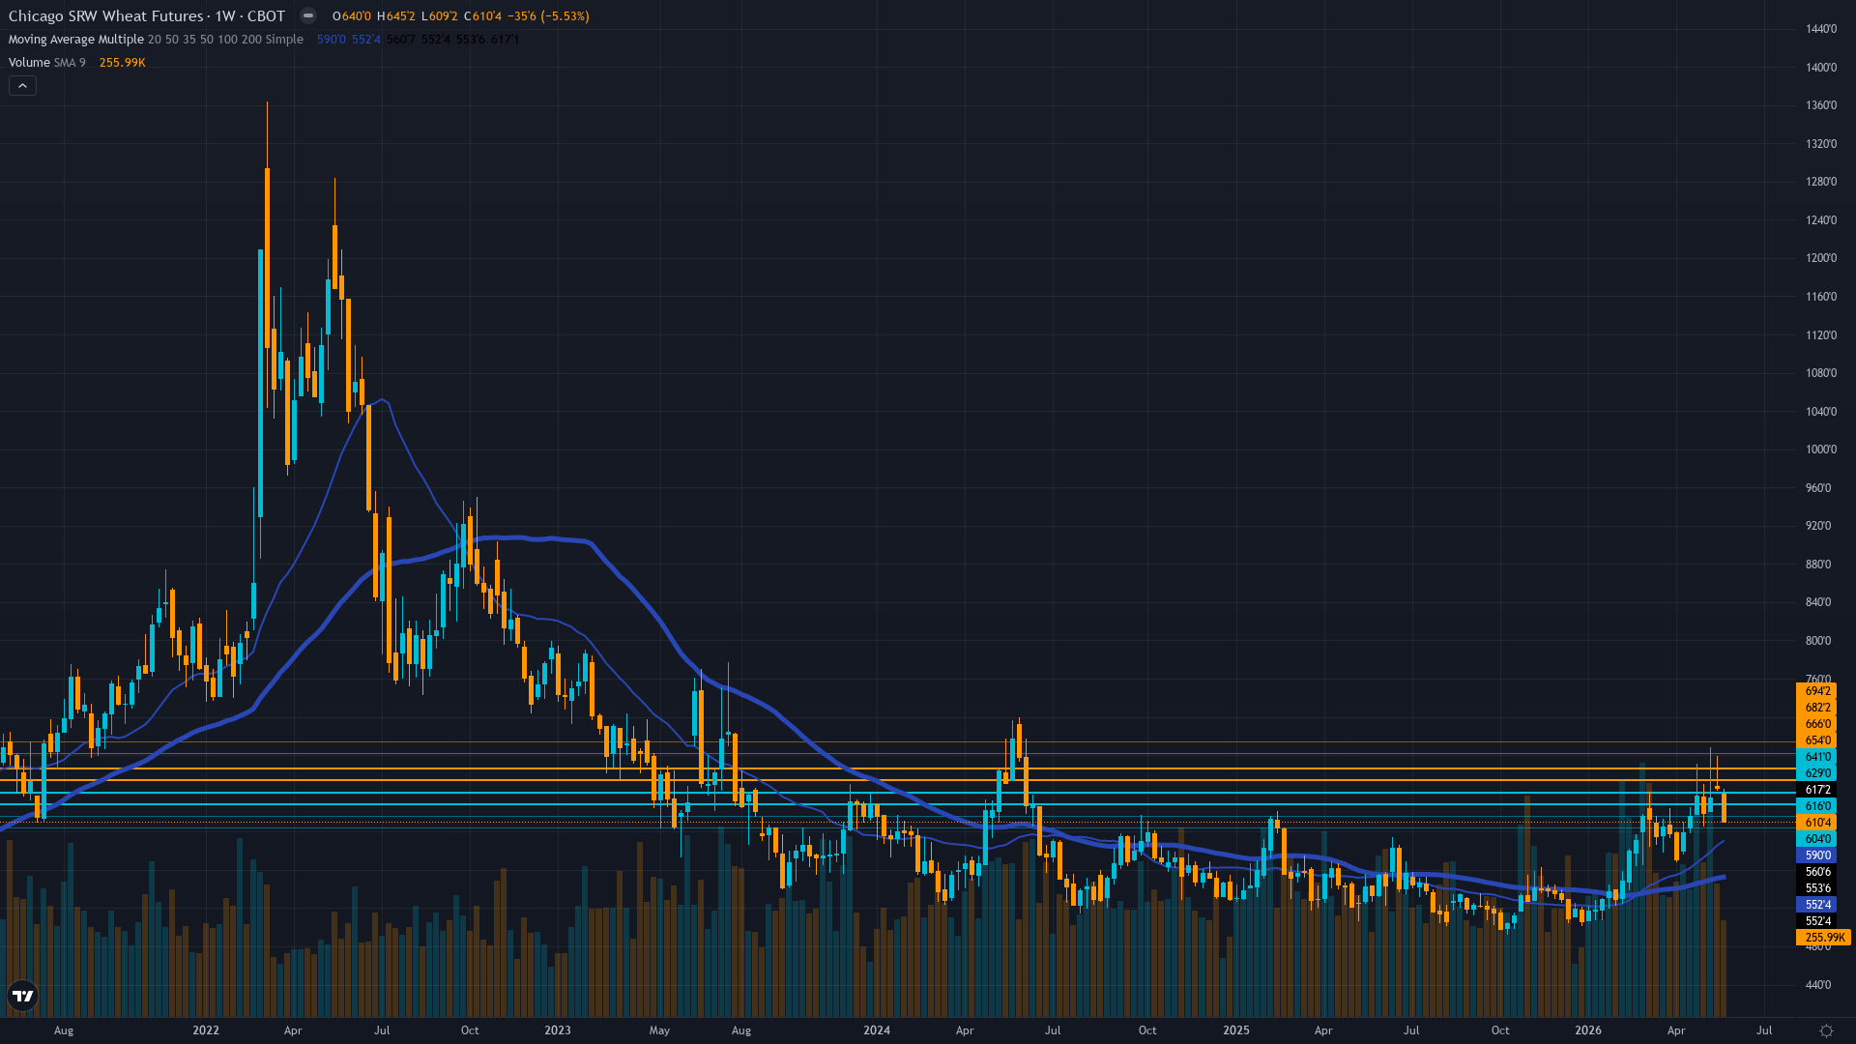Open the chart settings gear icon

click(1826, 1030)
